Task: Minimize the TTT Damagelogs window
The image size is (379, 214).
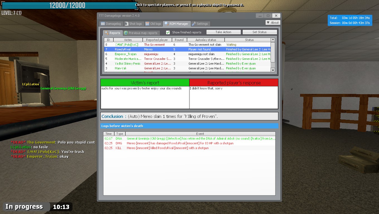Action: [260, 16]
